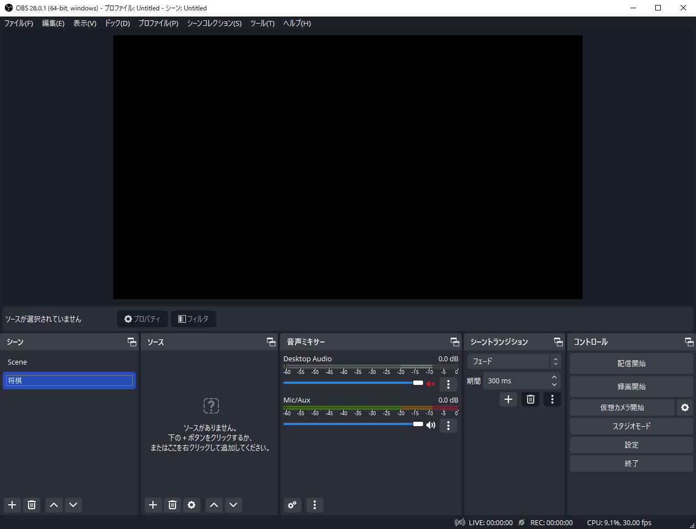
Task: Add a new scene with plus button
Action: coord(12,505)
